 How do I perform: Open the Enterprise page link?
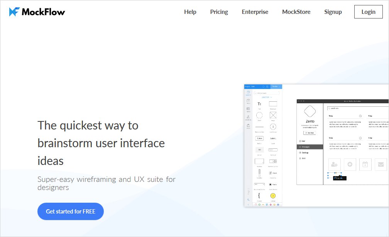(255, 12)
